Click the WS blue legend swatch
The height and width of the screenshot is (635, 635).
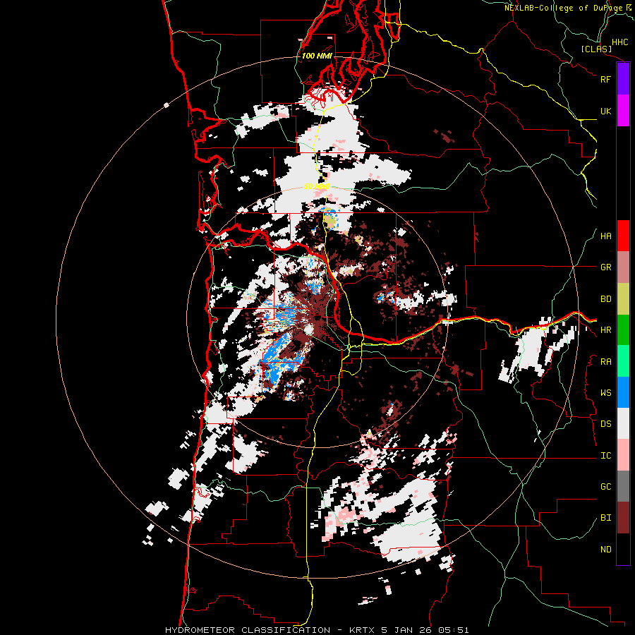(x=623, y=392)
